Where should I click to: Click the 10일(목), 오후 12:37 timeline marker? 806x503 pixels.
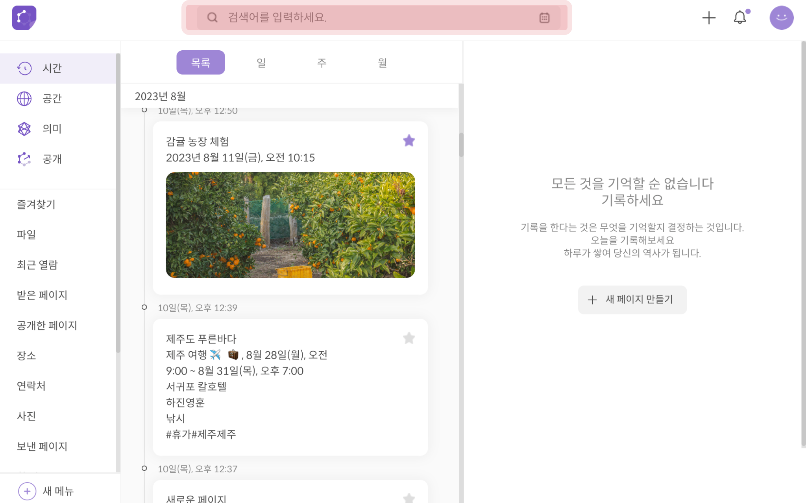144,468
